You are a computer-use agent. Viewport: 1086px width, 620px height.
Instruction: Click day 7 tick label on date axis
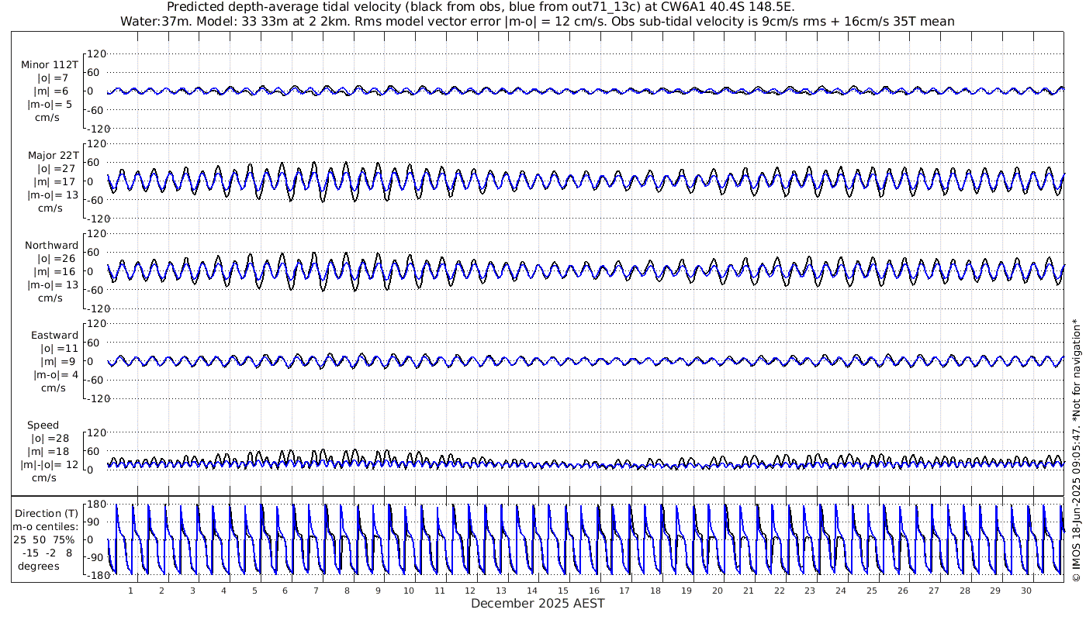316,590
